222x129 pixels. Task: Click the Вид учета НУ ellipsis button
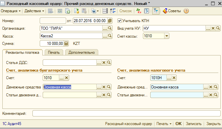[208, 28]
